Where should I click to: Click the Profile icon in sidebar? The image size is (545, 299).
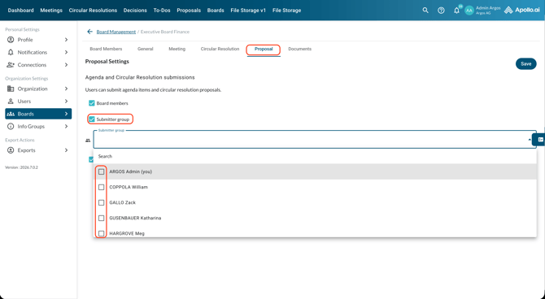11,40
